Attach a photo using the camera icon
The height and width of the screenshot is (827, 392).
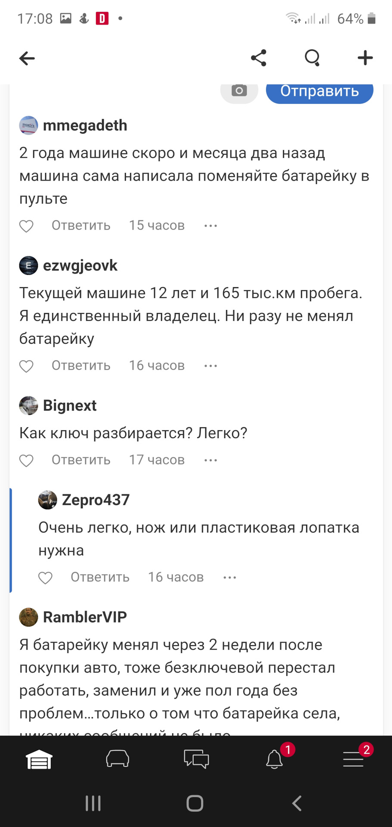click(x=239, y=91)
